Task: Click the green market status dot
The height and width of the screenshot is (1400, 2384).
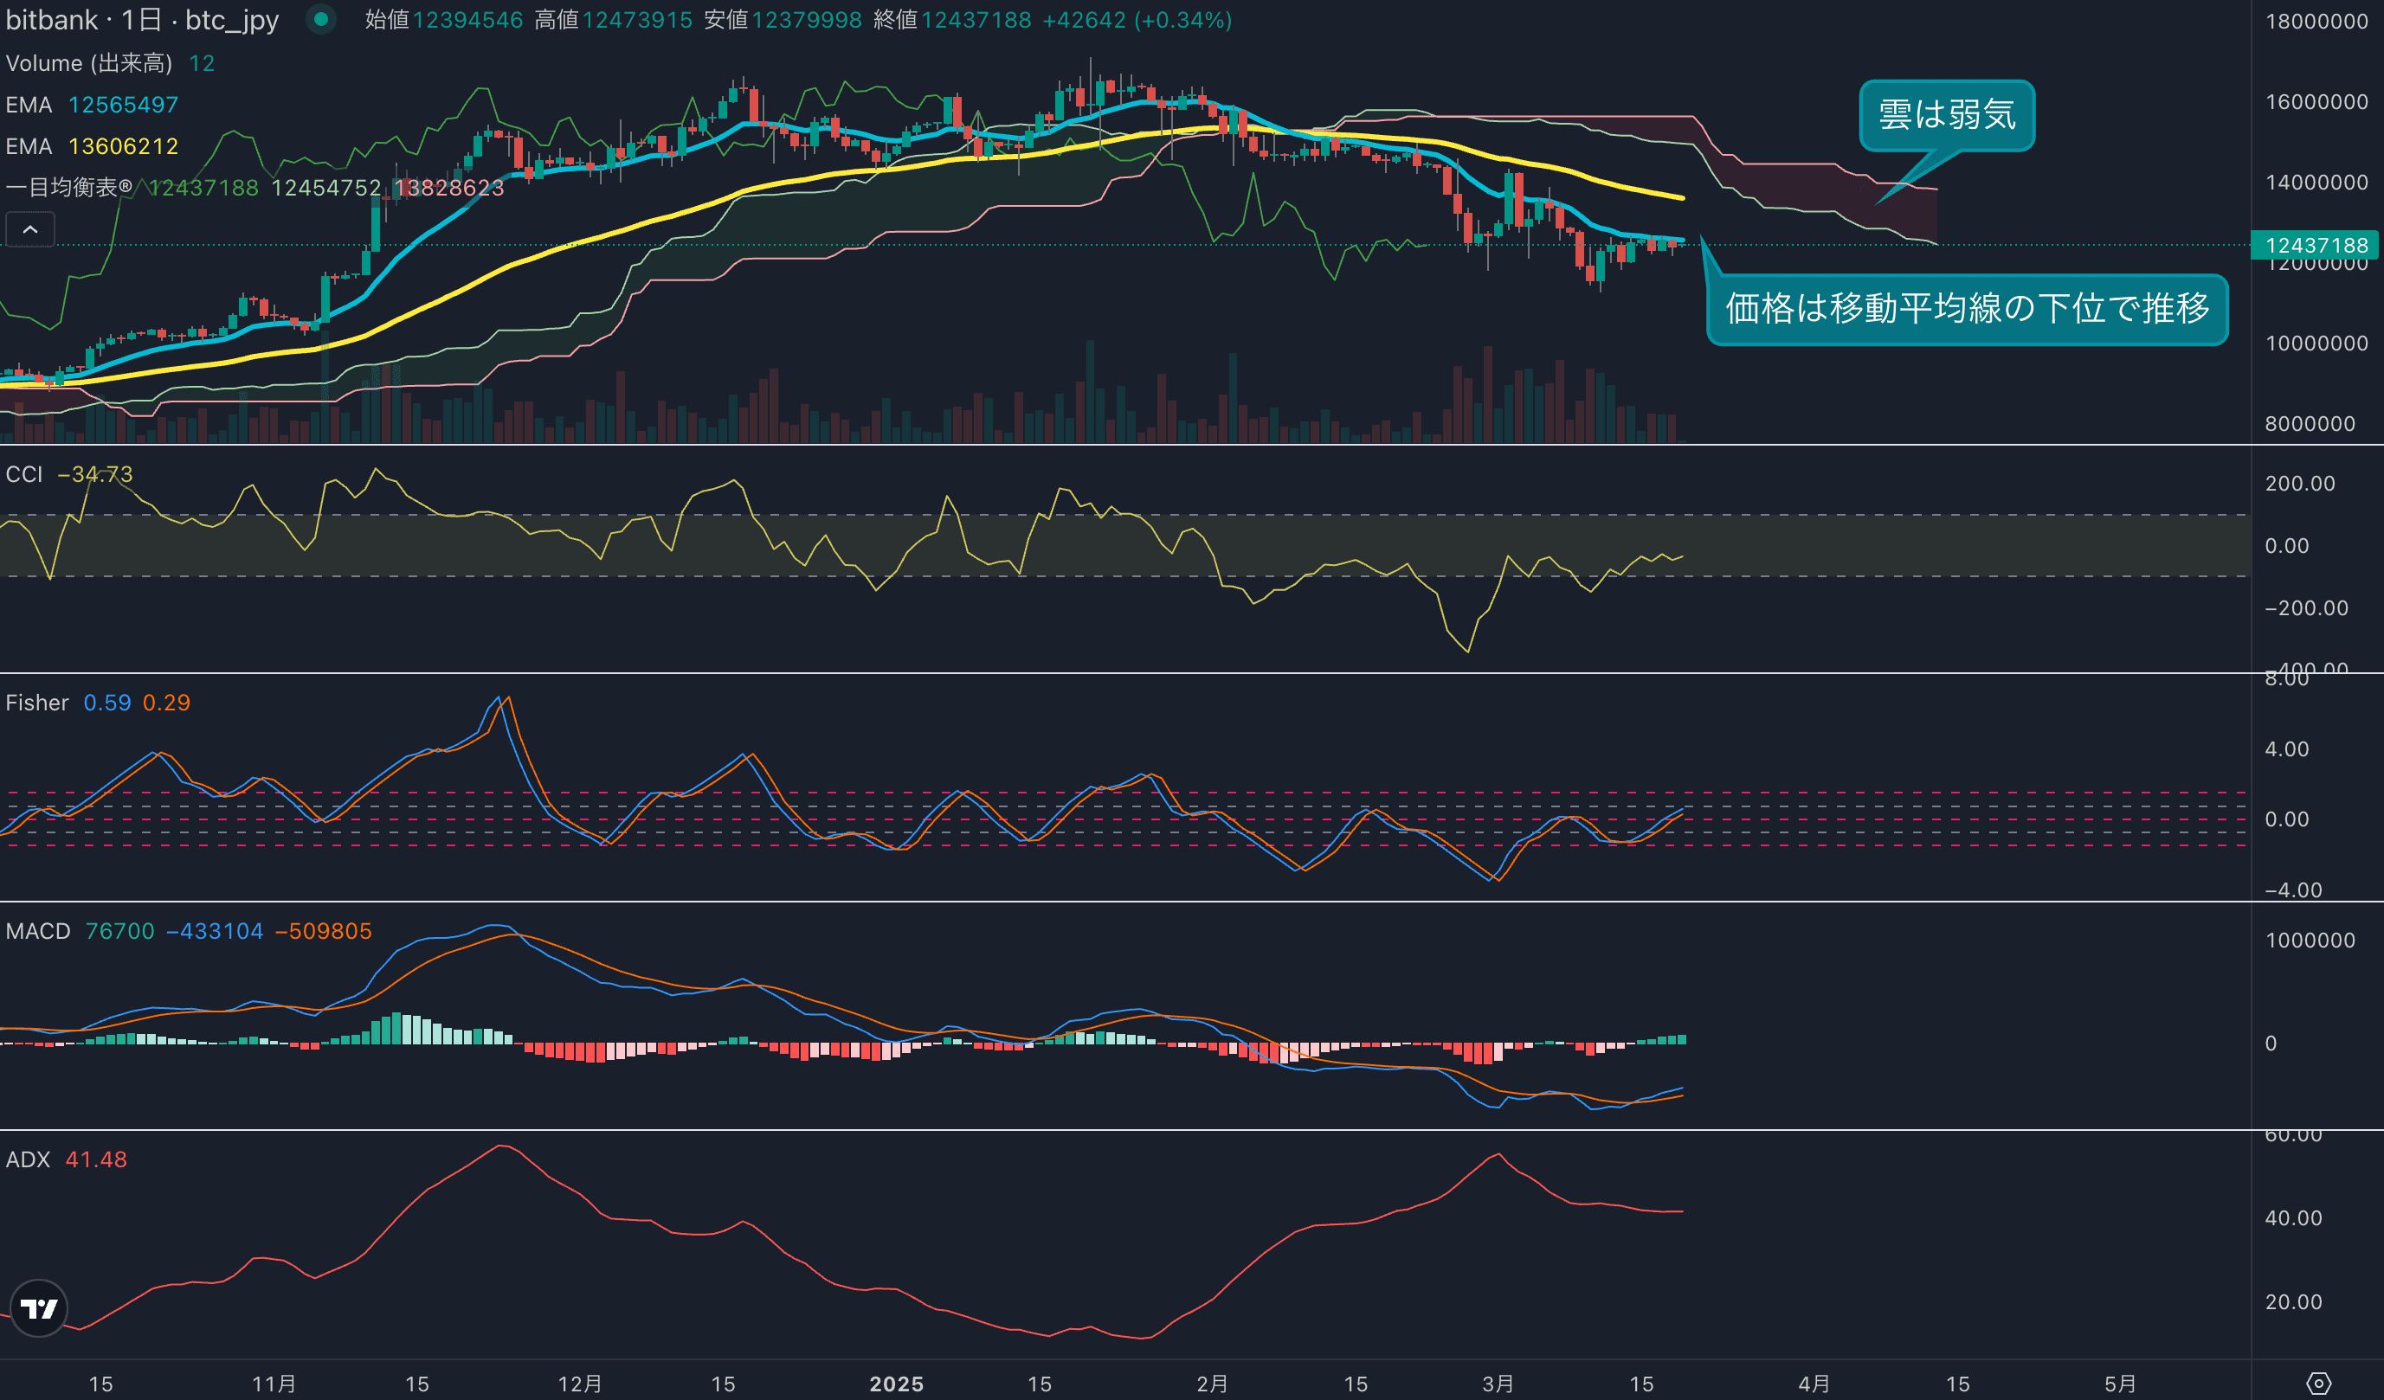Action: click(x=320, y=19)
